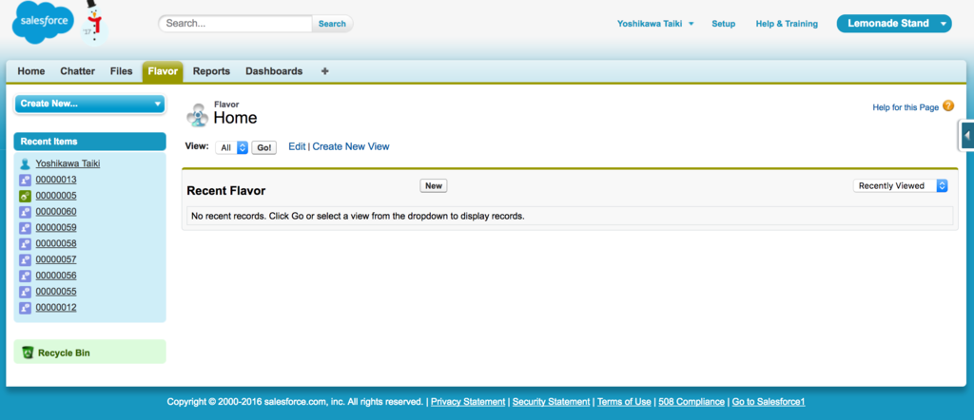Expand the right-side collapsed panel arrow

(x=966, y=135)
